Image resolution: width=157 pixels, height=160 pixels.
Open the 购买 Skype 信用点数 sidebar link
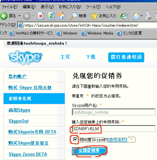pyautogui.click(x=30, y=88)
